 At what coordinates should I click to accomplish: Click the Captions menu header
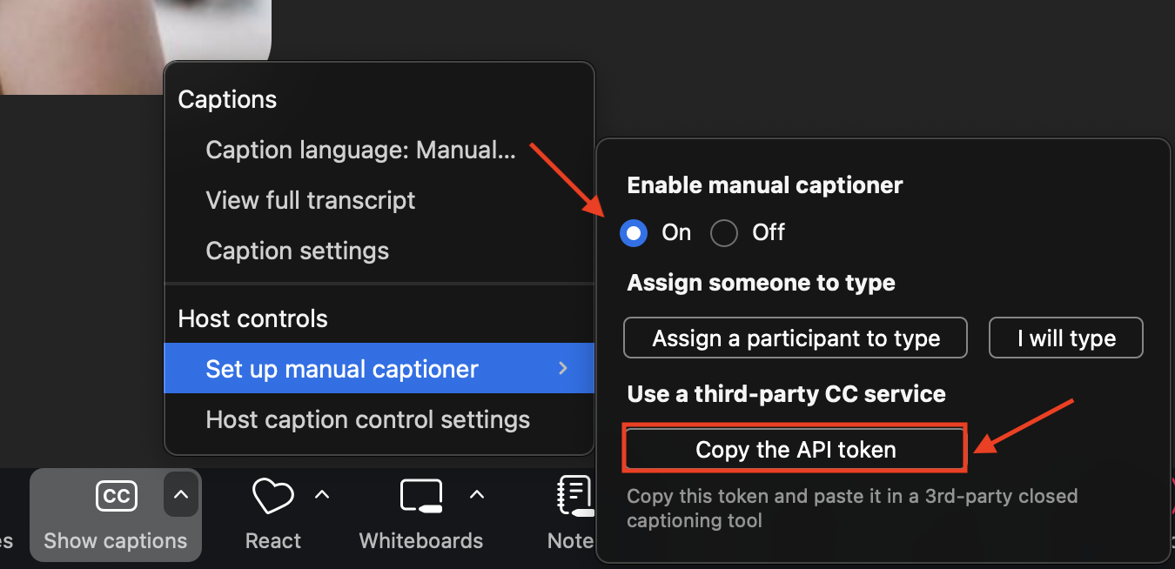227,99
